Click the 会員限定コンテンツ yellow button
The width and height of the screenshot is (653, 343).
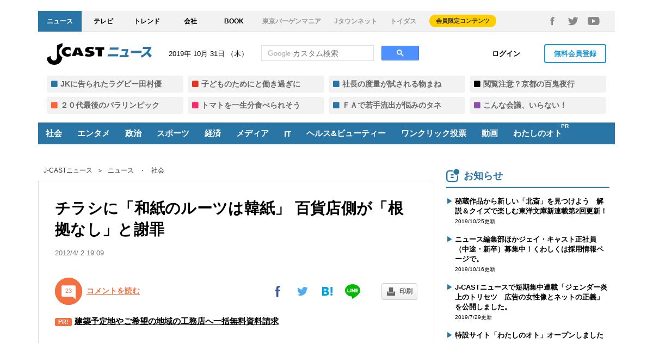[x=463, y=21]
